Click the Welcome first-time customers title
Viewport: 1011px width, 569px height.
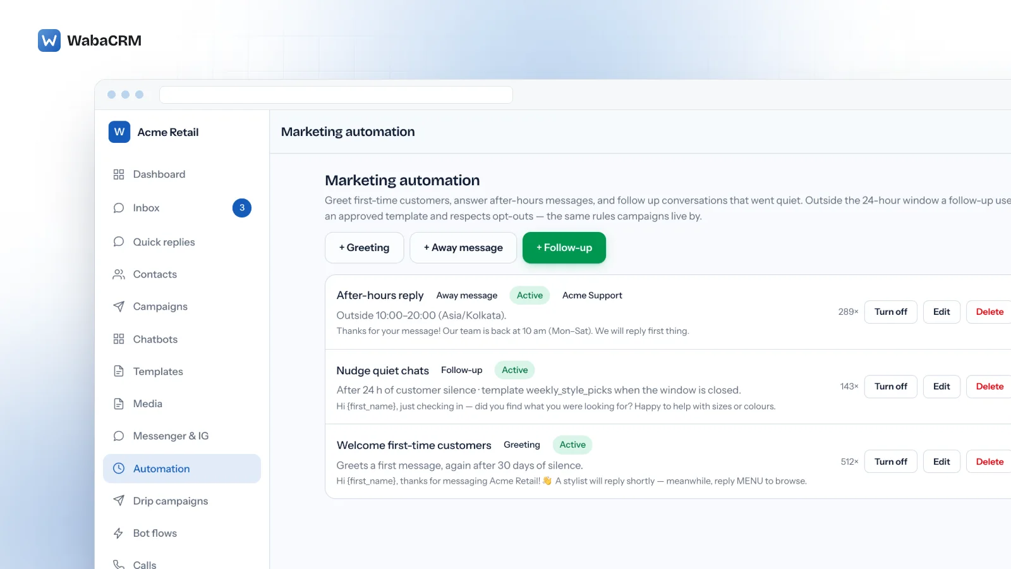point(414,445)
